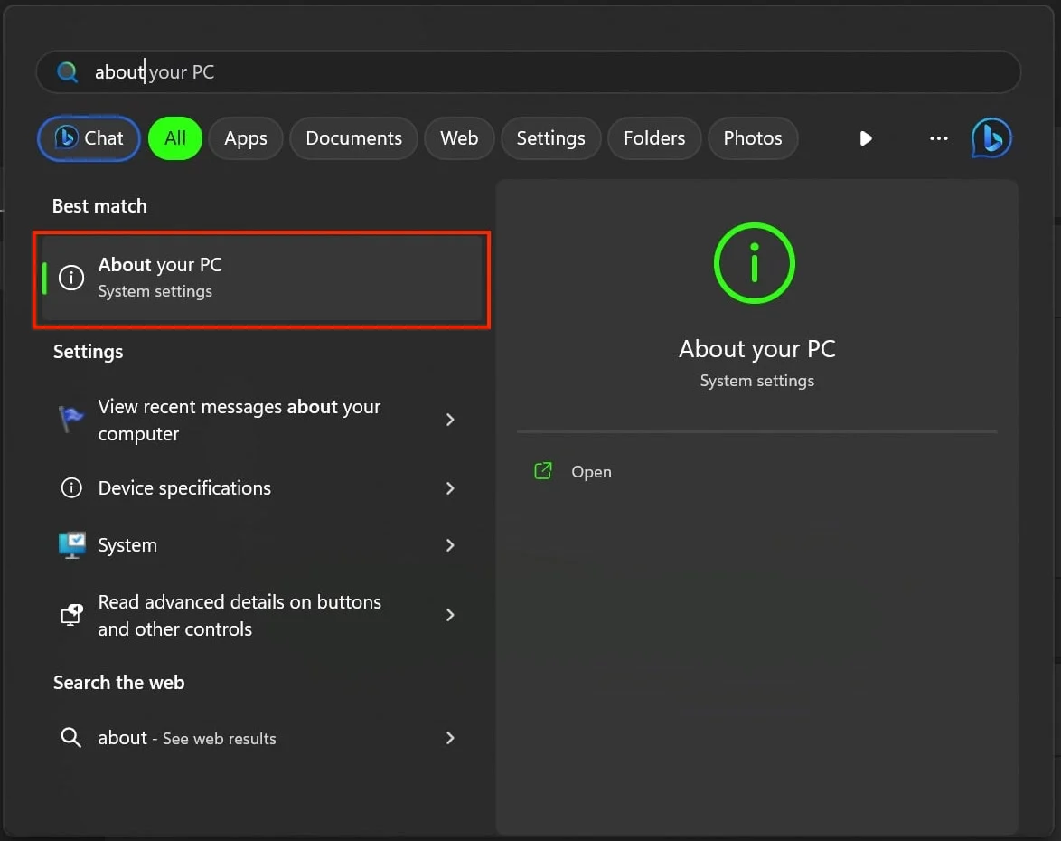The height and width of the screenshot is (841, 1061).
Task: Switch to the Web filter tab
Action: 459,138
